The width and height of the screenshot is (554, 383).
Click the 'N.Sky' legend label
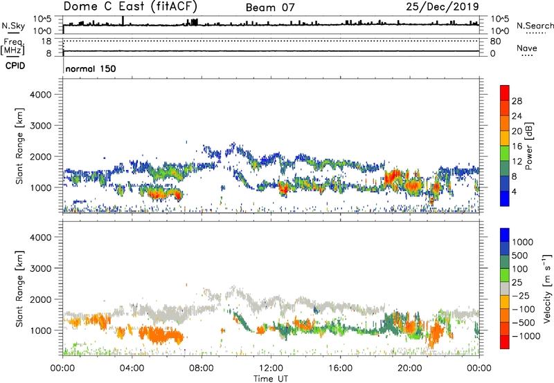tap(13, 26)
